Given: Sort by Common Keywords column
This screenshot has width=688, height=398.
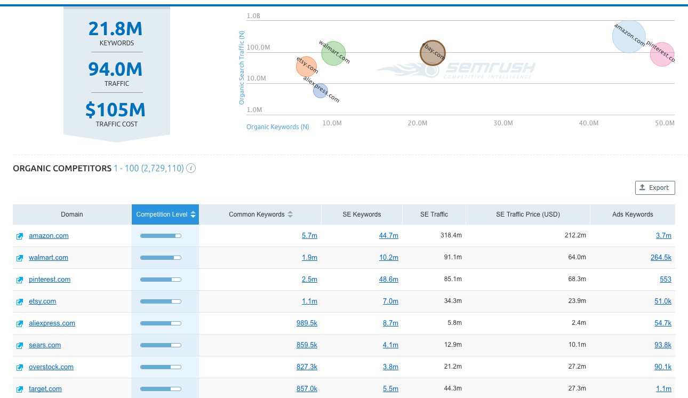Looking at the screenshot, I should pyautogui.click(x=260, y=214).
